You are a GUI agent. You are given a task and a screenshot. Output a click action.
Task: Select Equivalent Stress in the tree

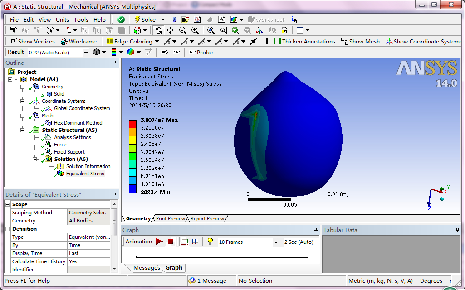(x=85, y=174)
